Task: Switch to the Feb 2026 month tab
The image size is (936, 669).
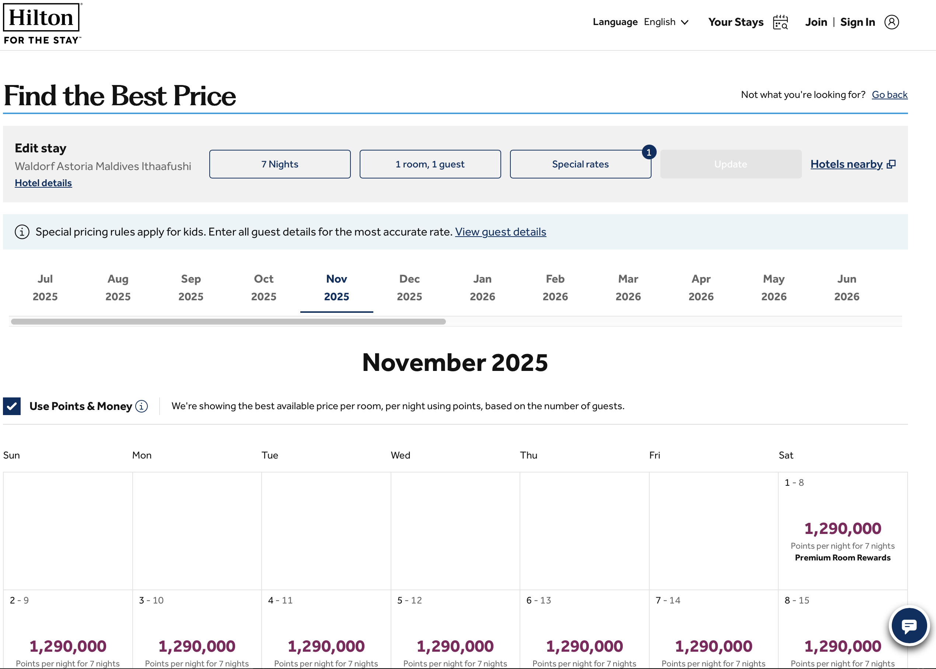Action: coord(555,288)
